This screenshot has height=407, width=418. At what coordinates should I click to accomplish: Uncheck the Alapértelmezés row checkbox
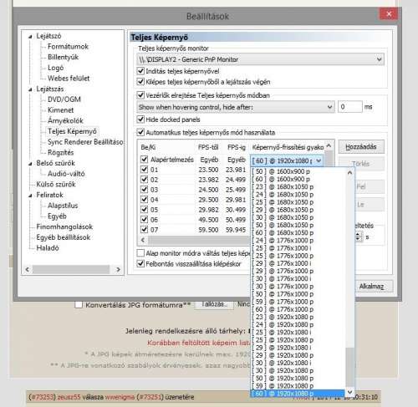[x=144, y=160]
